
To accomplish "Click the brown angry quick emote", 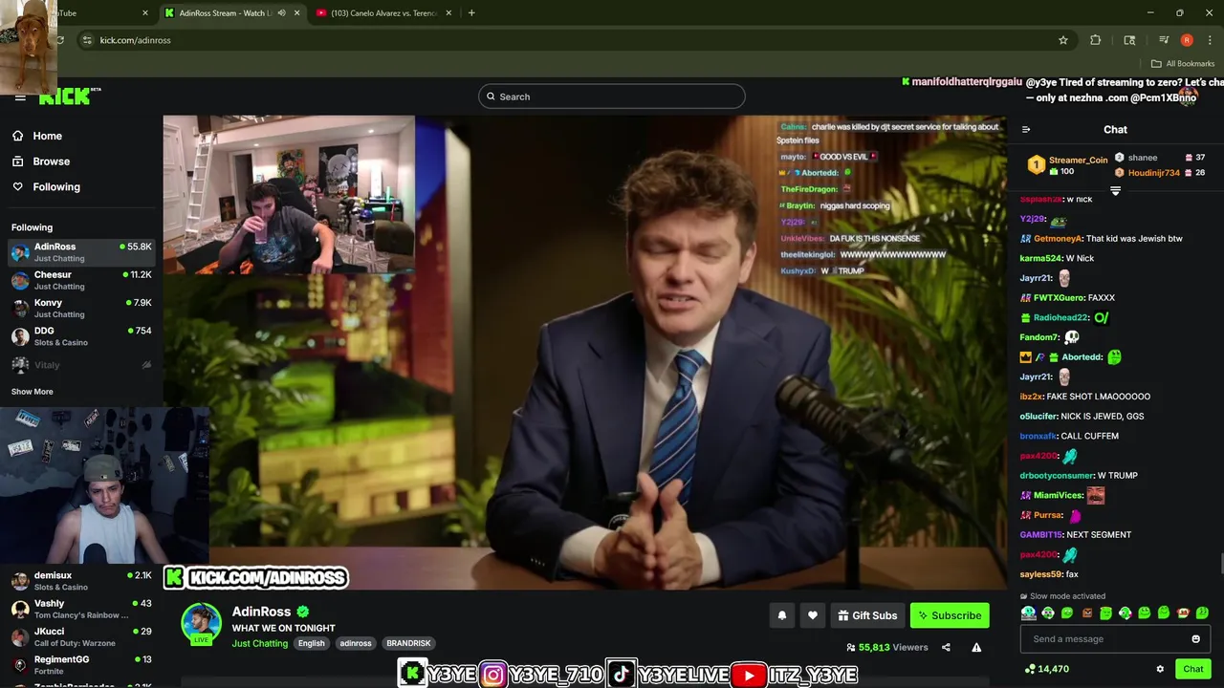I will click(x=1086, y=613).
